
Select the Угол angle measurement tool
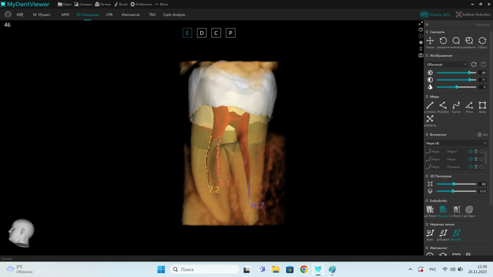coord(469,106)
